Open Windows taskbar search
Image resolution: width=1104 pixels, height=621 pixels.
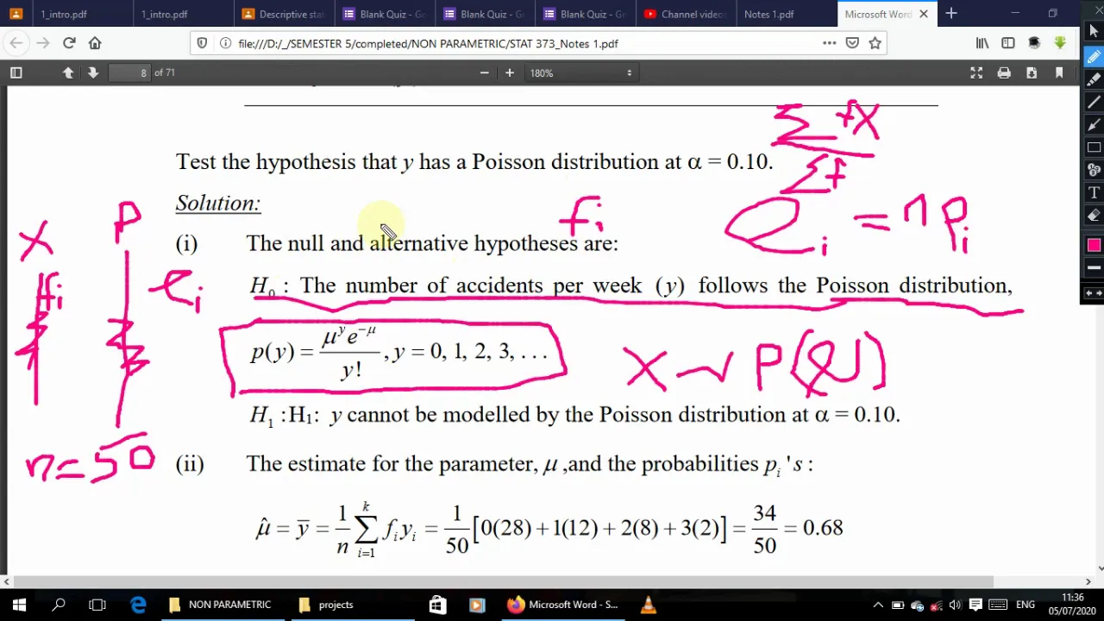[59, 605]
